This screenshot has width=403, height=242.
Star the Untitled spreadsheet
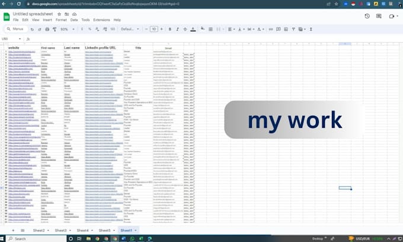tap(59, 14)
